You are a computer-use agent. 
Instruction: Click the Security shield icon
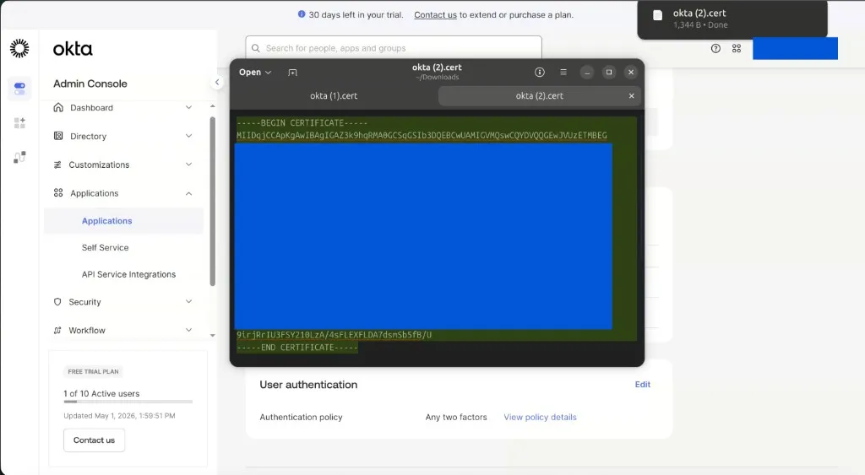pos(57,302)
